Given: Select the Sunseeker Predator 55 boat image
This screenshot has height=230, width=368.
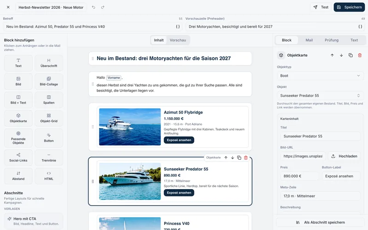Looking at the screenshot, I should click(x=130, y=181).
